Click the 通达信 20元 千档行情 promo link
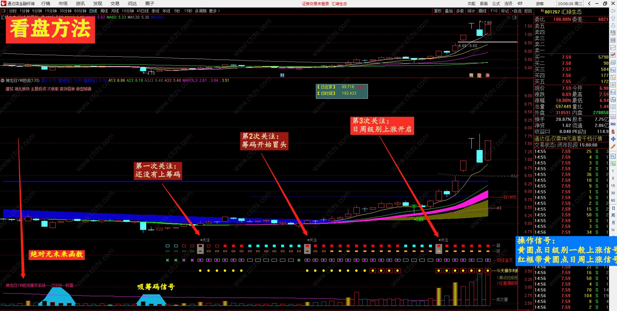 point(568,139)
